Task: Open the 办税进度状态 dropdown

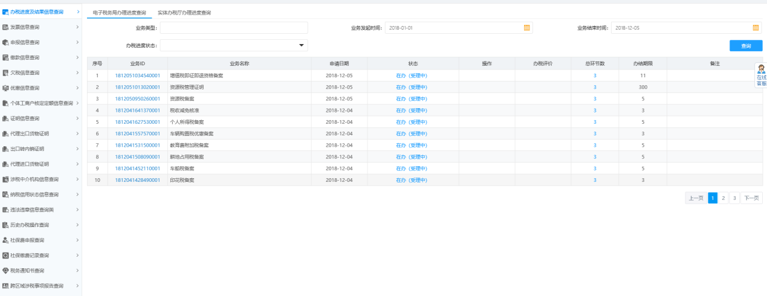Action: pos(301,45)
